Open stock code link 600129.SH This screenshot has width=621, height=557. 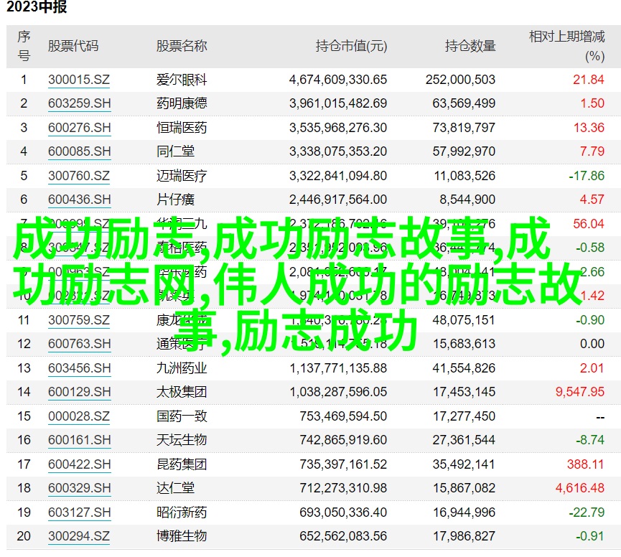pyautogui.click(x=79, y=392)
